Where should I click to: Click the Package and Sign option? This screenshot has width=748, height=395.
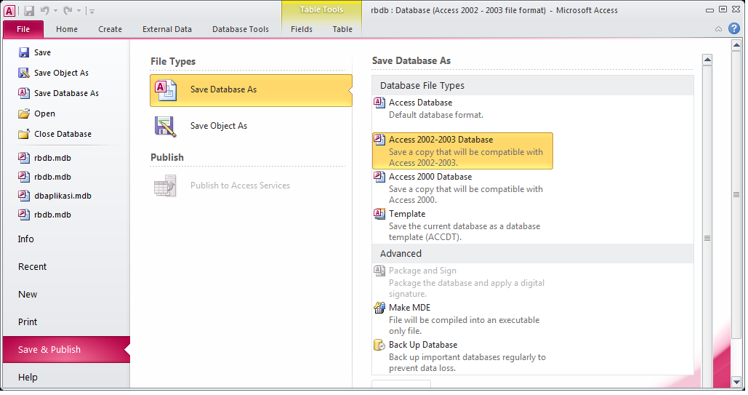coord(462,282)
